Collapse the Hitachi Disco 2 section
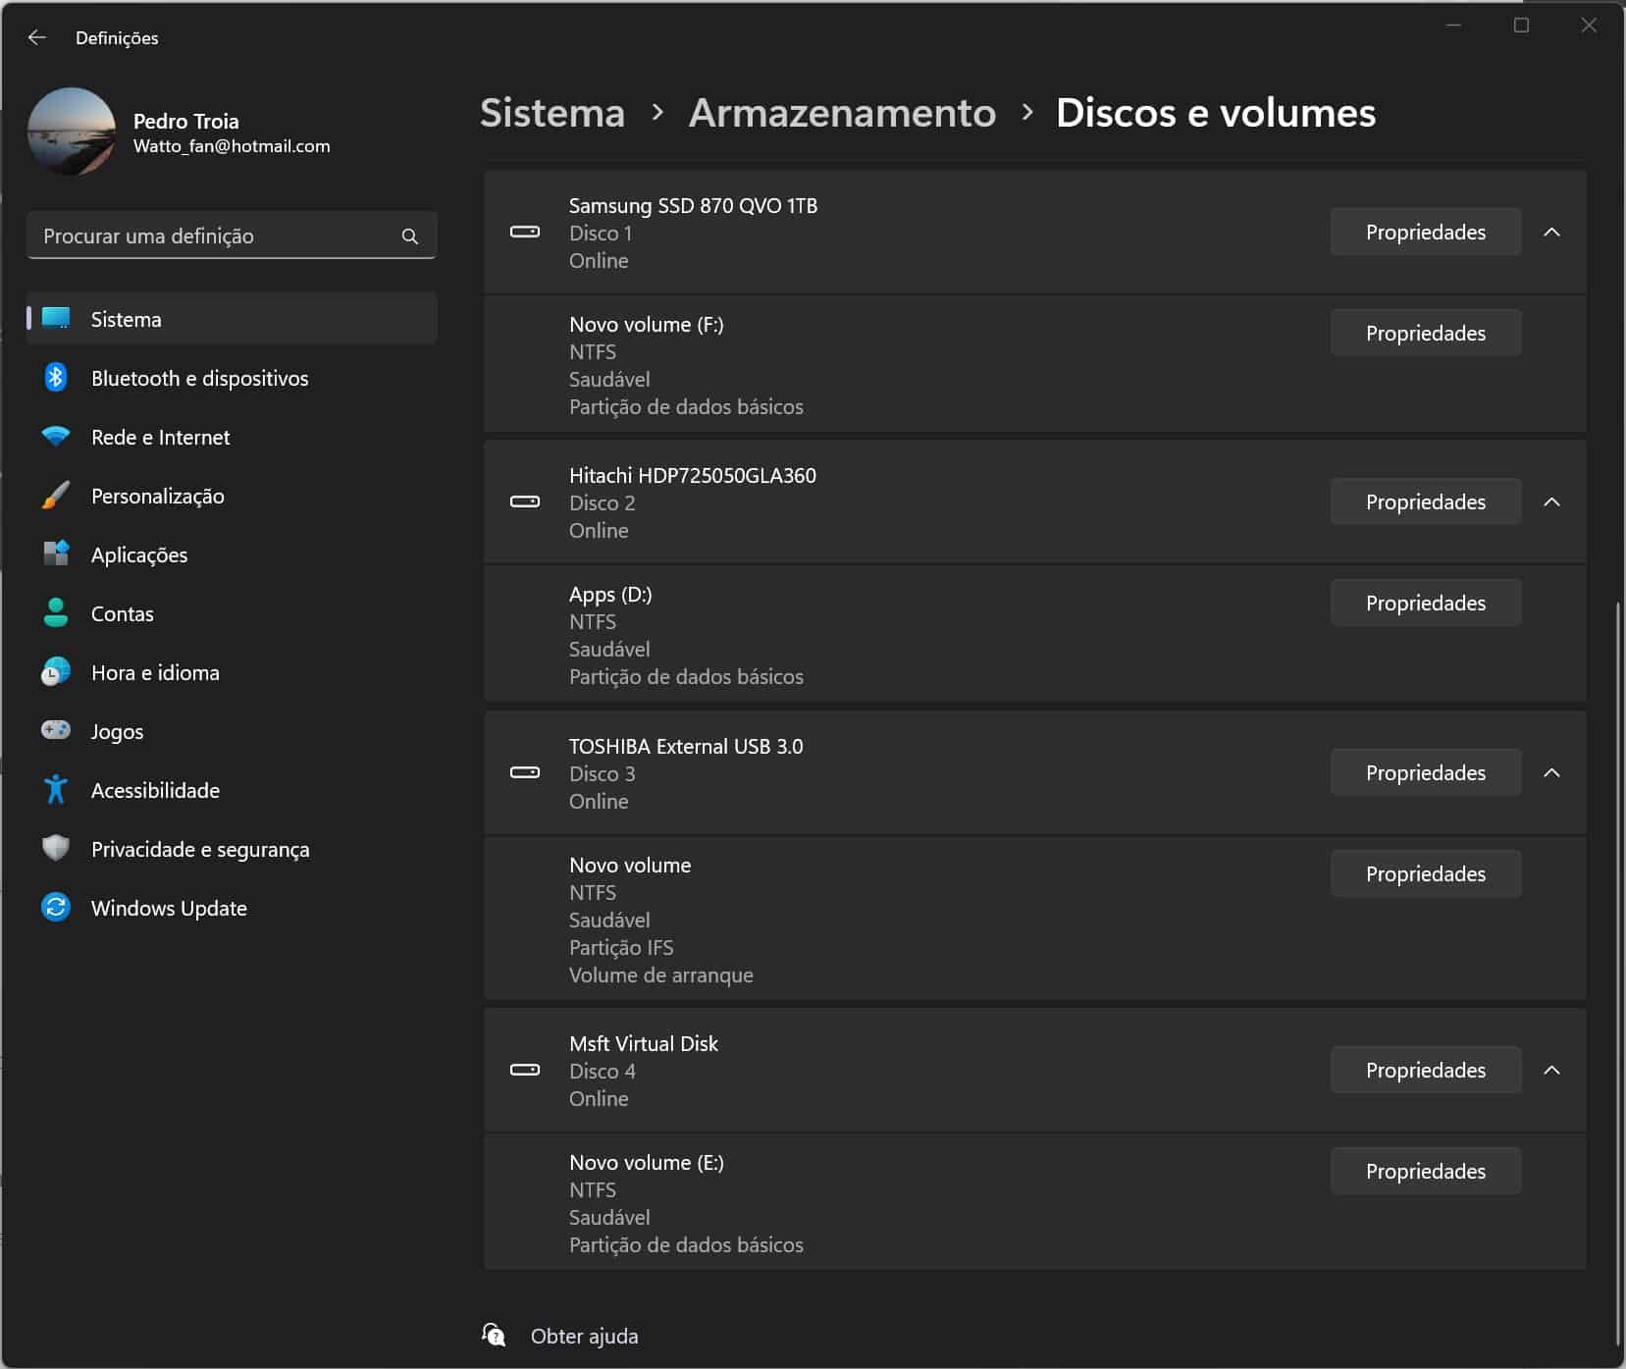 [1551, 502]
